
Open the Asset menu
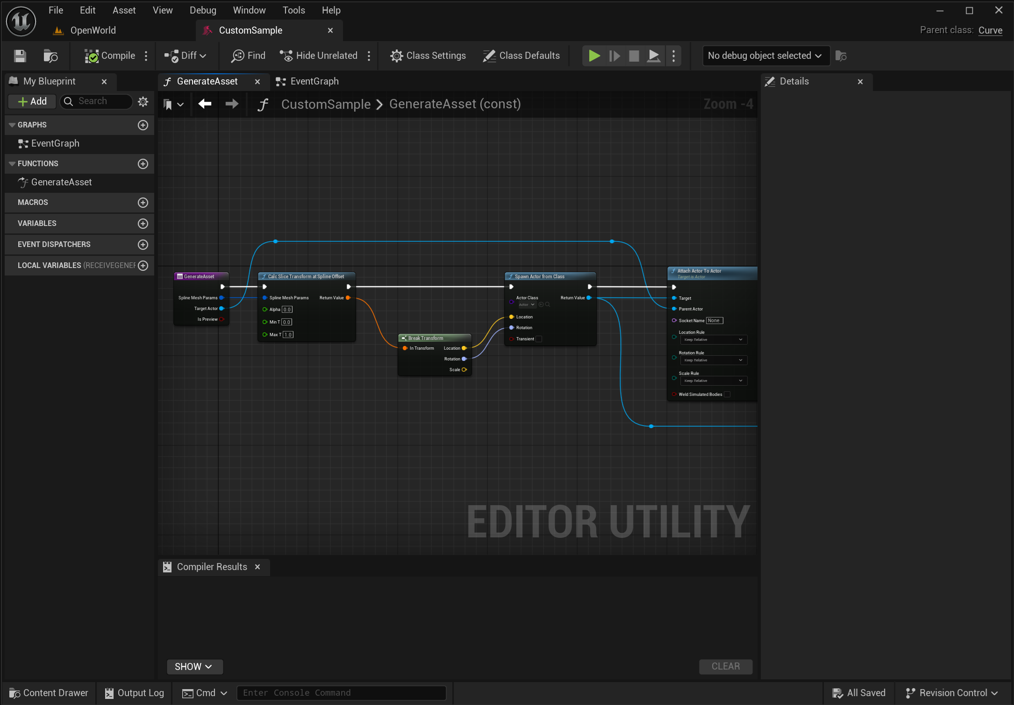tap(124, 10)
